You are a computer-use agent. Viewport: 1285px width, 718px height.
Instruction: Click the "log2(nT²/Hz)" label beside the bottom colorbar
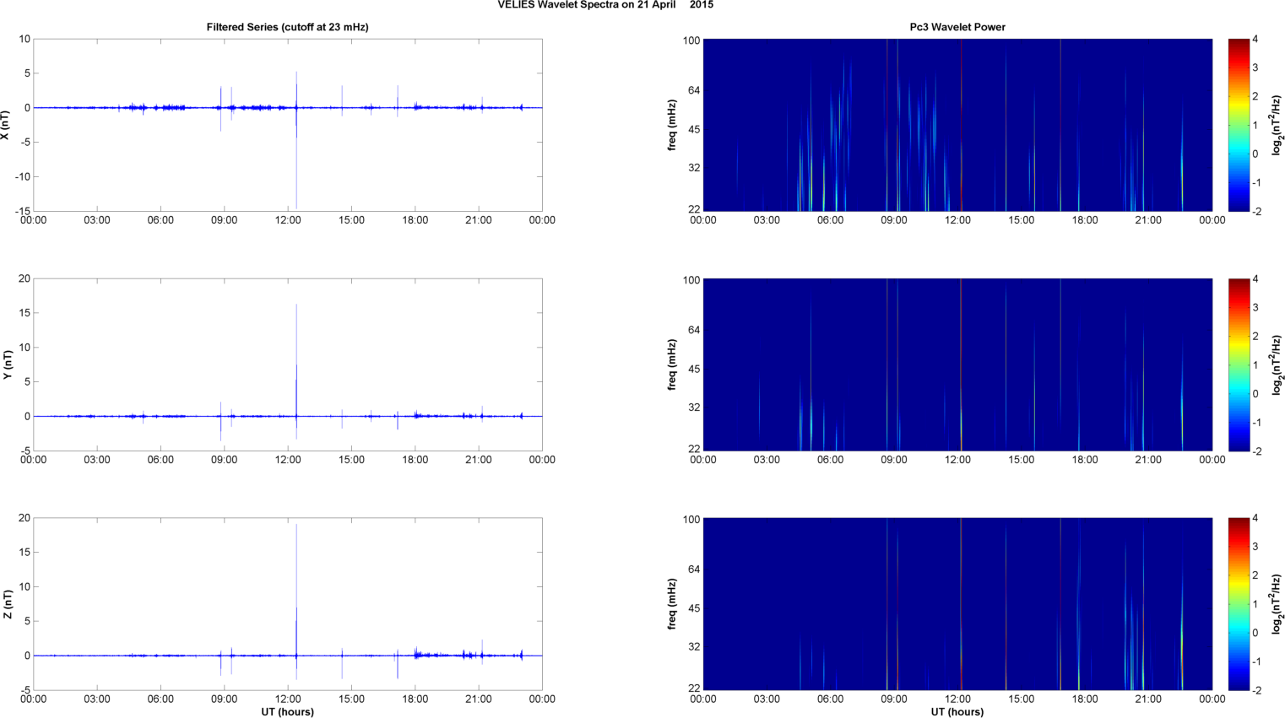pos(1278,604)
